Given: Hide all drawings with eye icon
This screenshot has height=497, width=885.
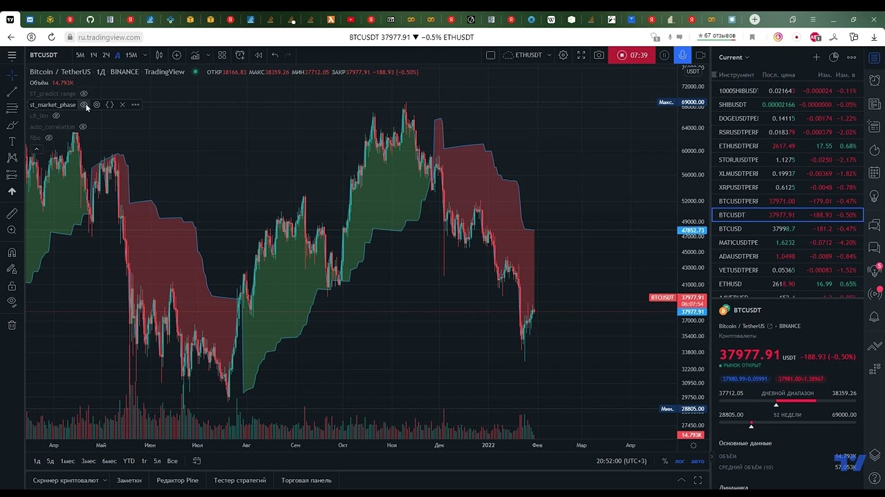Looking at the screenshot, I should (x=12, y=302).
